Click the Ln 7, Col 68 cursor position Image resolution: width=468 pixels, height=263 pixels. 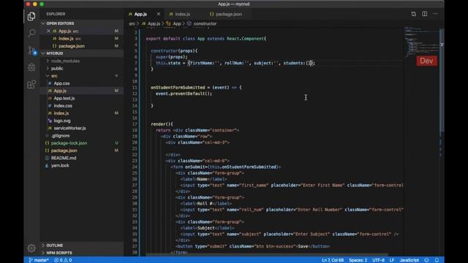coord(333,260)
